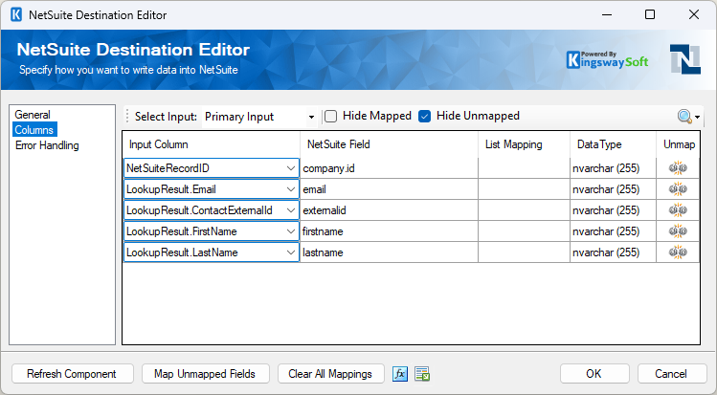Expand the LookupResult.ContactExternalId column dropdown
The width and height of the screenshot is (717, 395).
click(290, 210)
